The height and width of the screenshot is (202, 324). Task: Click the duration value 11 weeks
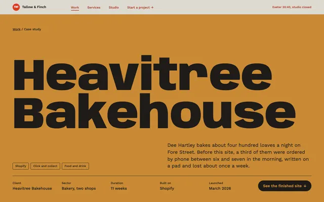coord(119,188)
